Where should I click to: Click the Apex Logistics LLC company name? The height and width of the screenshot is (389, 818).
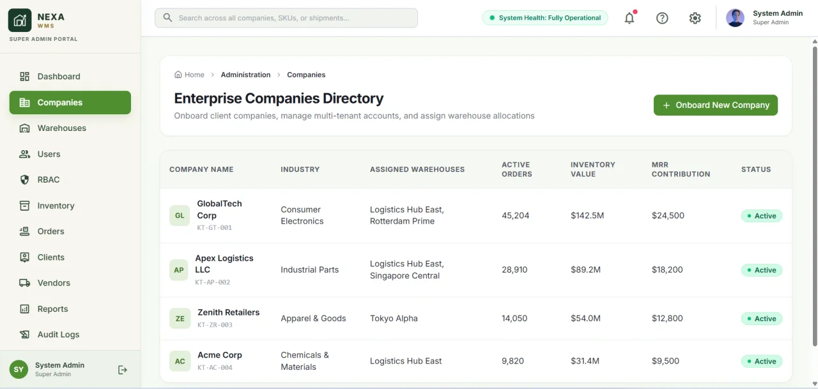click(x=224, y=264)
